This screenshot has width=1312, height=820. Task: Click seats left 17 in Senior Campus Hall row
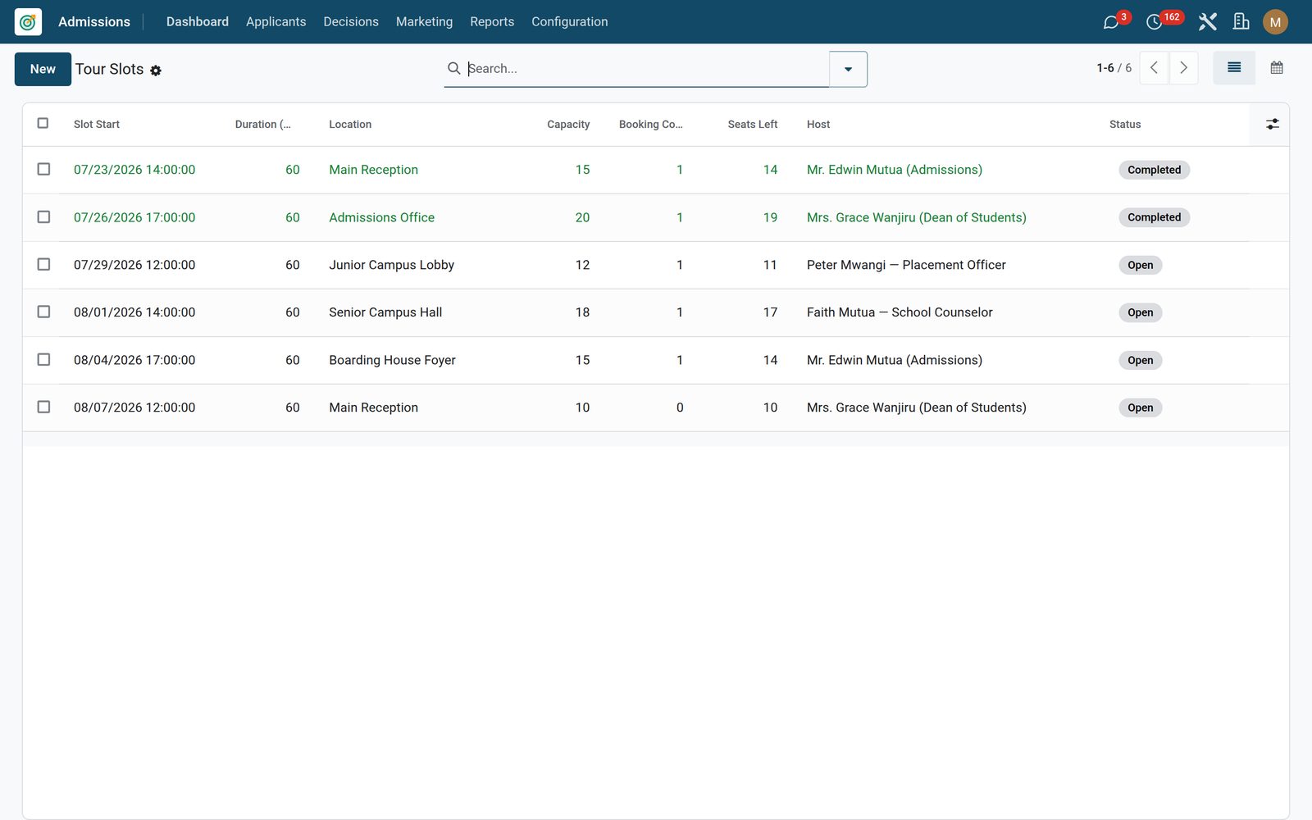(770, 312)
